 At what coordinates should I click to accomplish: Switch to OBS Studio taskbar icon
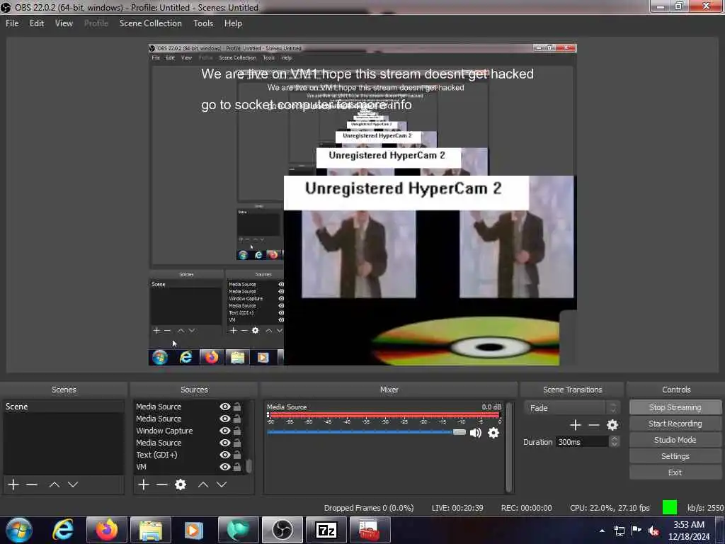282,530
